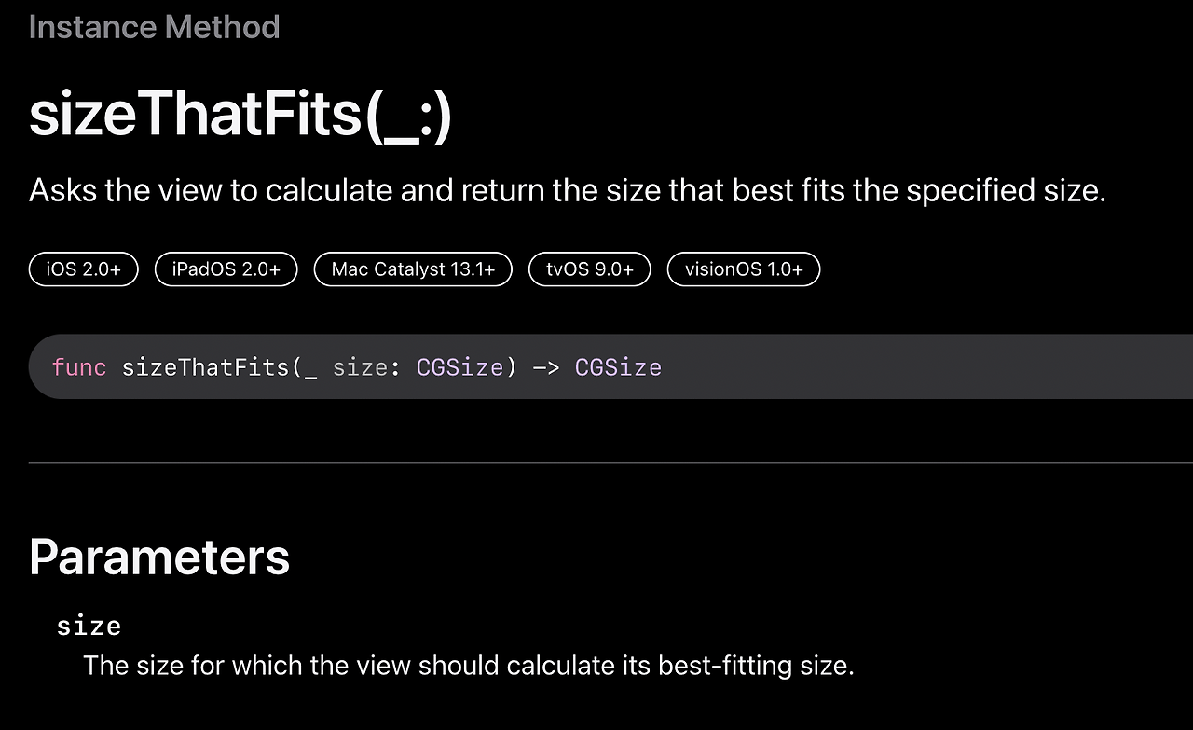This screenshot has height=730, width=1193.
Task: Click the sizeThatFits(_:) page title
Action: (x=240, y=116)
